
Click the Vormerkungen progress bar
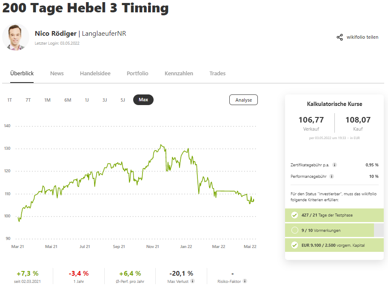point(334,230)
